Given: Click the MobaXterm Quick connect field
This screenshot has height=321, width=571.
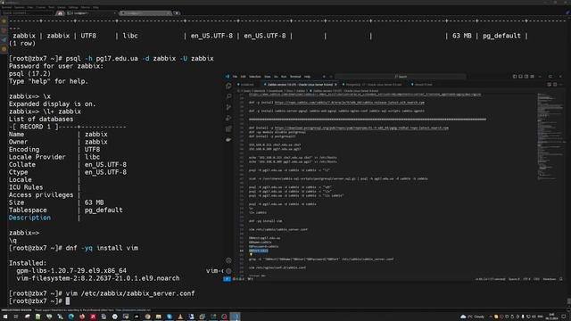Looking at the screenshot, I should (28, 13).
